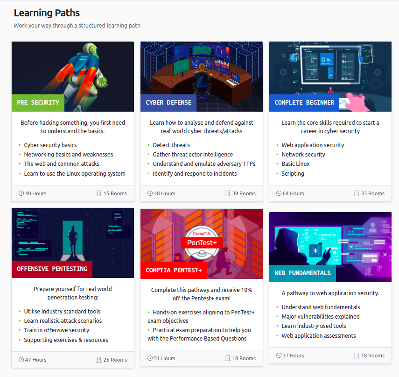Click 'Prepare yourself for real world' description

(73, 293)
